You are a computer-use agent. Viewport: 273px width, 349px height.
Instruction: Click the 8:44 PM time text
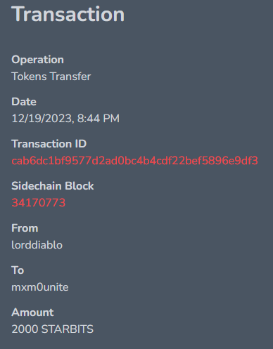coord(99,119)
